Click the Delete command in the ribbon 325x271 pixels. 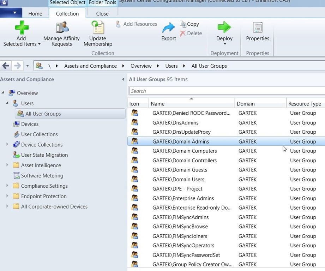point(191,34)
